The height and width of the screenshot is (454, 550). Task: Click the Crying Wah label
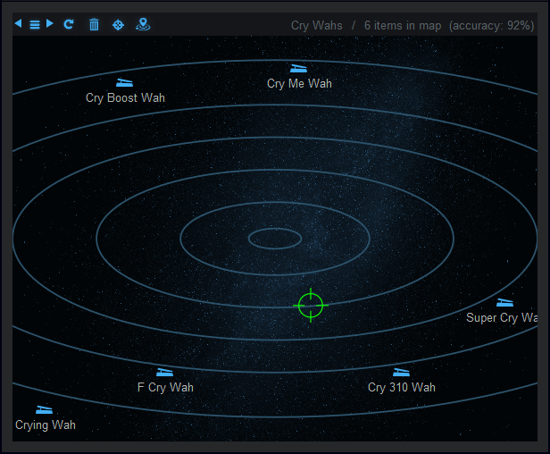(46, 425)
